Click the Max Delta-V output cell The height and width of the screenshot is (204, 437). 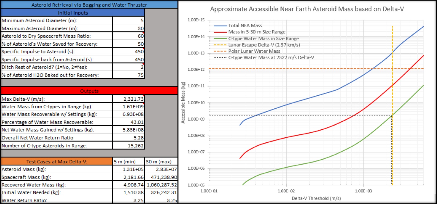128,99
